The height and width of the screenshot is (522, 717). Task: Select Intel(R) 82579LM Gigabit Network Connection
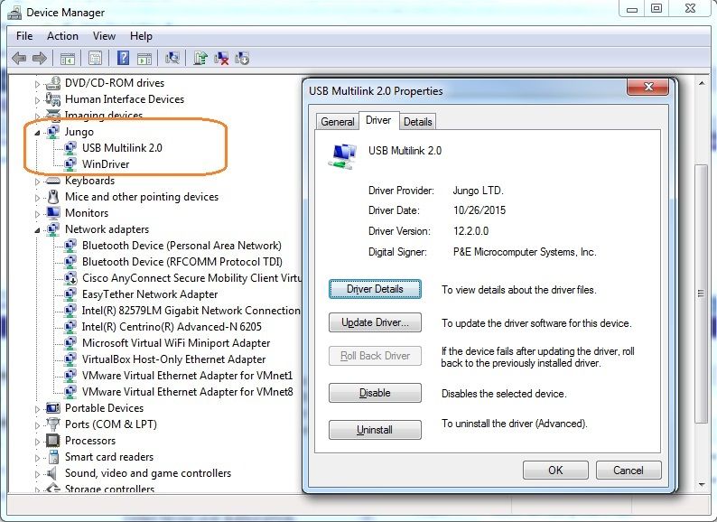point(191,311)
